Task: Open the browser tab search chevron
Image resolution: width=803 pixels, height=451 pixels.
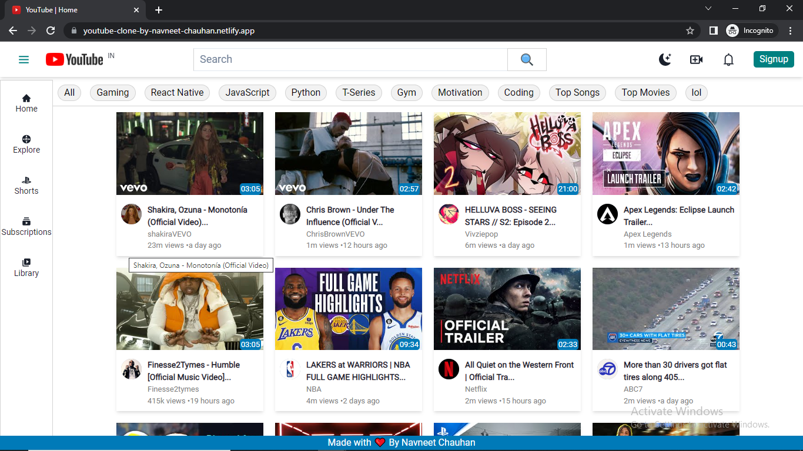Action: [x=708, y=8]
